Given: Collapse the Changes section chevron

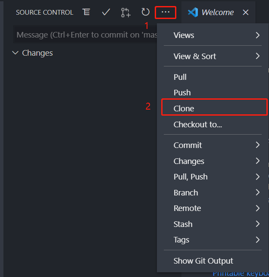Looking at the screenshot, I should tap(16, 53).
